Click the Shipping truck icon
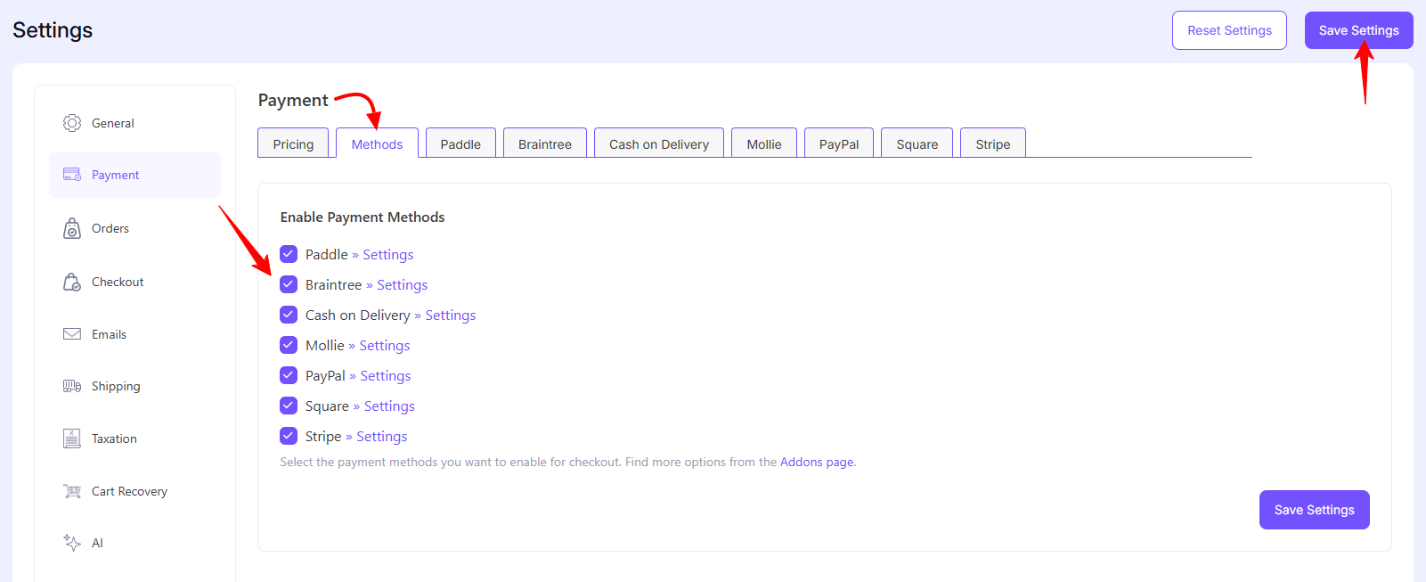 pos(72,386)
